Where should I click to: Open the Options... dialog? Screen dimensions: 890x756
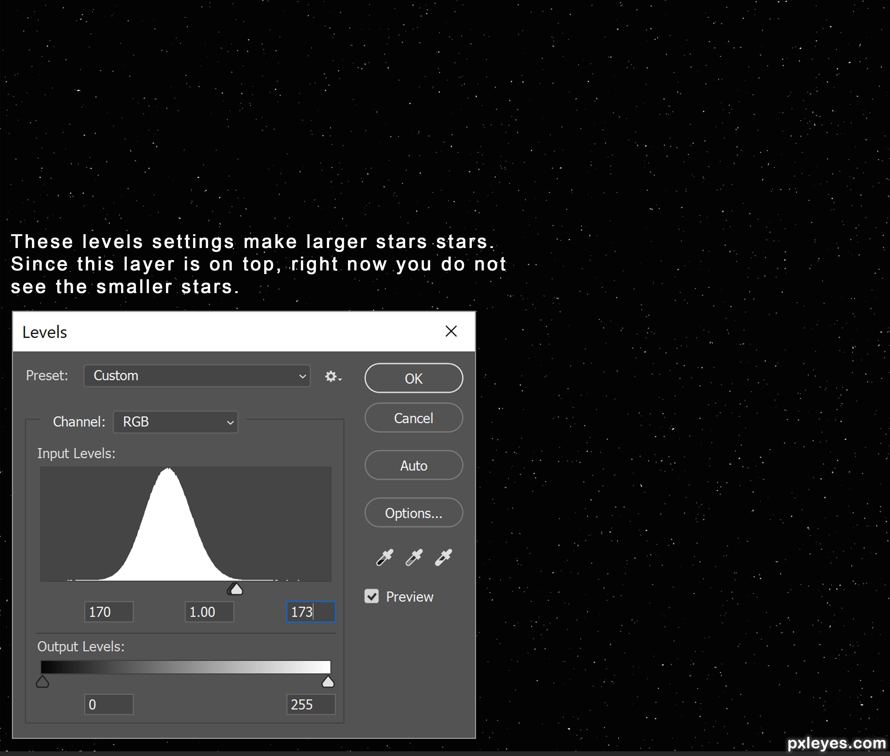(x=414, y=513)
